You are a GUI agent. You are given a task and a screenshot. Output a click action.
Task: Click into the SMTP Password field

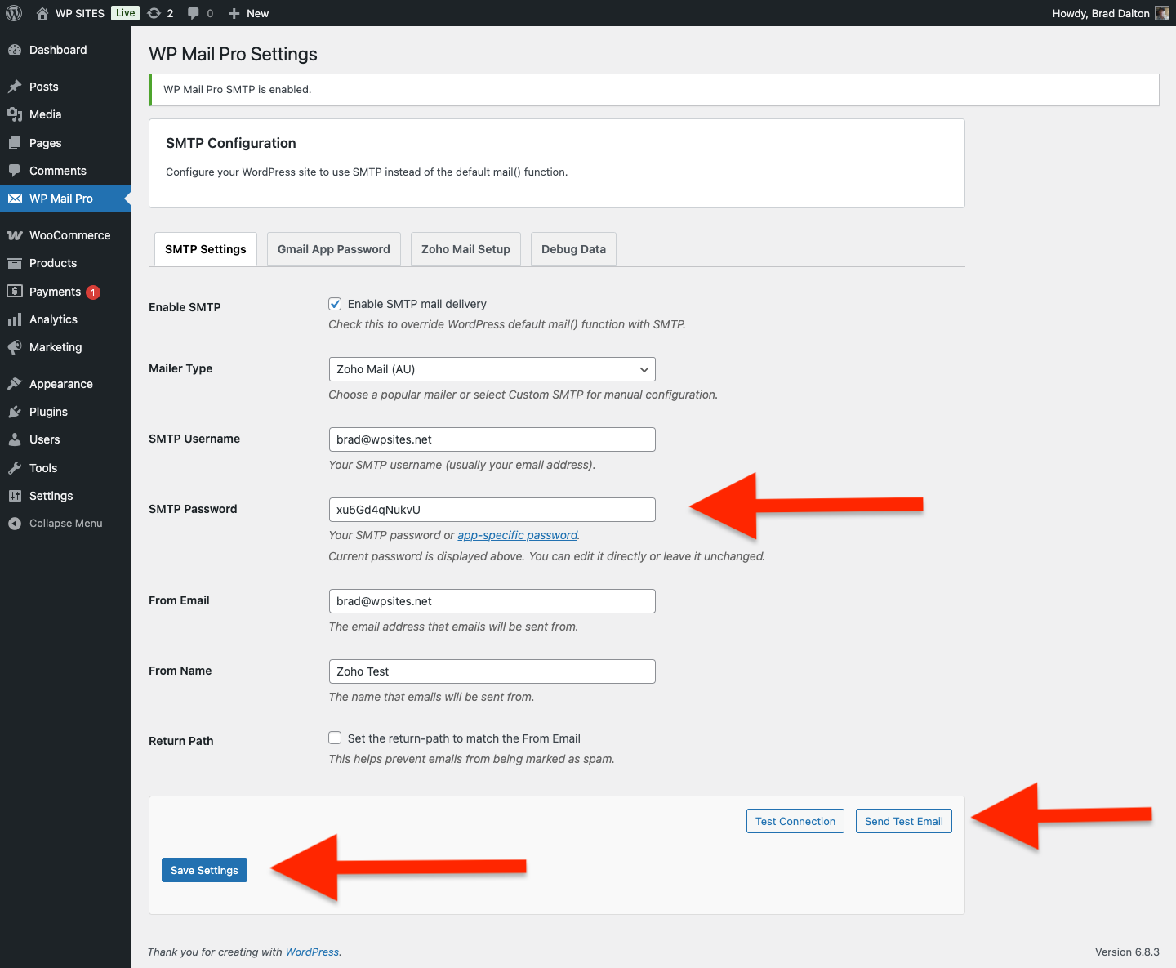click(492, 510)
